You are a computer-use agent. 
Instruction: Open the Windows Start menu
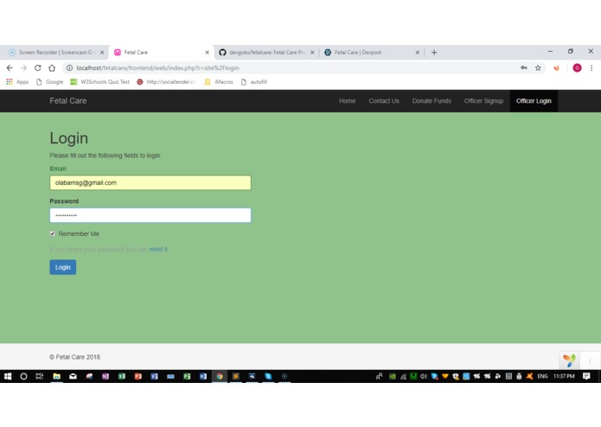point(8,377)
